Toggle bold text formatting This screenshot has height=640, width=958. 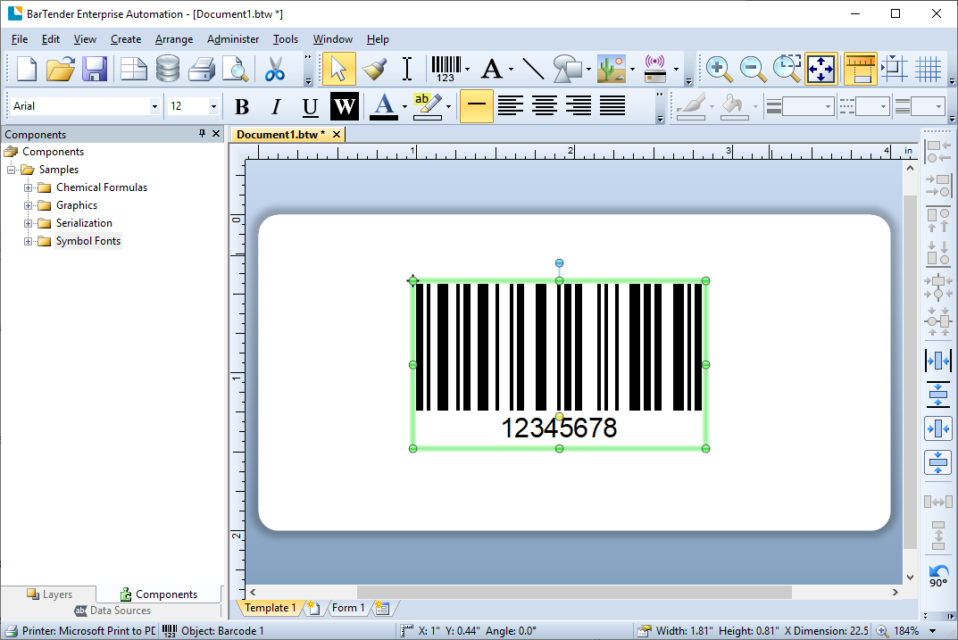[x=242, y=106]
